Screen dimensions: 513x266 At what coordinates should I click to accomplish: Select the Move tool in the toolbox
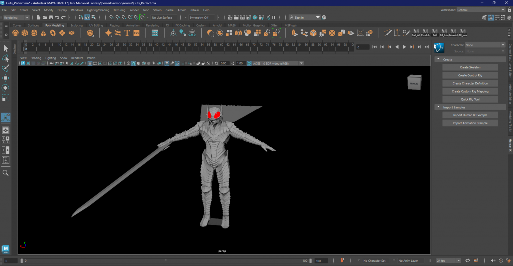coord(6,78)
